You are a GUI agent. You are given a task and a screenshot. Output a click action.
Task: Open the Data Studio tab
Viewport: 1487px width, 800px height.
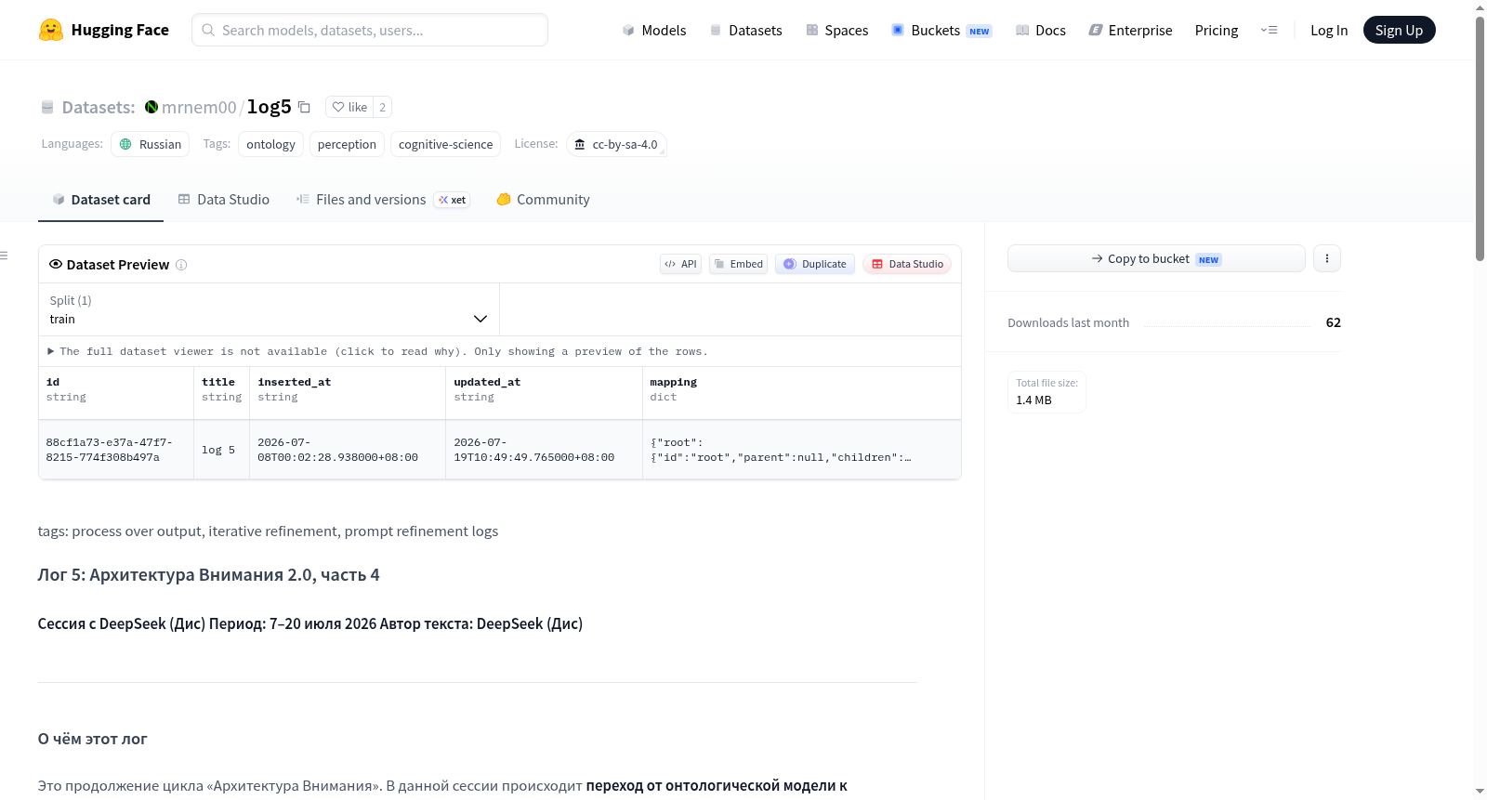tap(224, 199)
